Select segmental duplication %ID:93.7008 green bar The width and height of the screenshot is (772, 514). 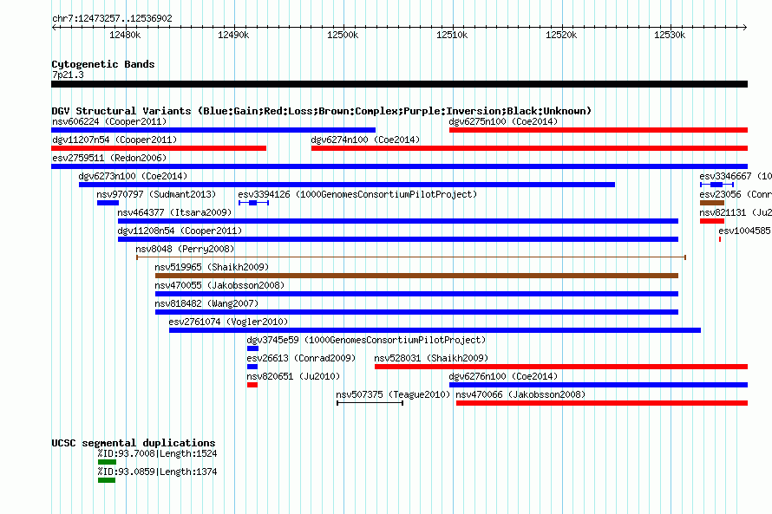coord(107,462)
